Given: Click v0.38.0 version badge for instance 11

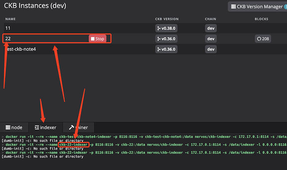Looking at the screenshot, I should pyautogui.click(x=166, y=28).
